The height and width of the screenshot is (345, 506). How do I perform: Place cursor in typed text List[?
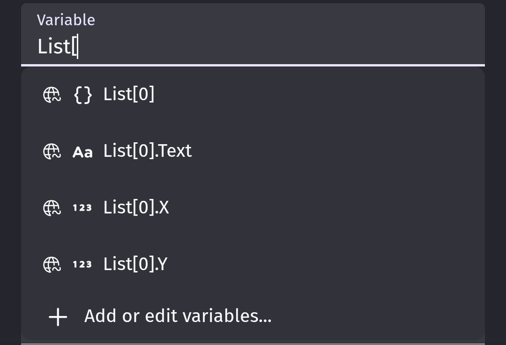coord(57,46)
